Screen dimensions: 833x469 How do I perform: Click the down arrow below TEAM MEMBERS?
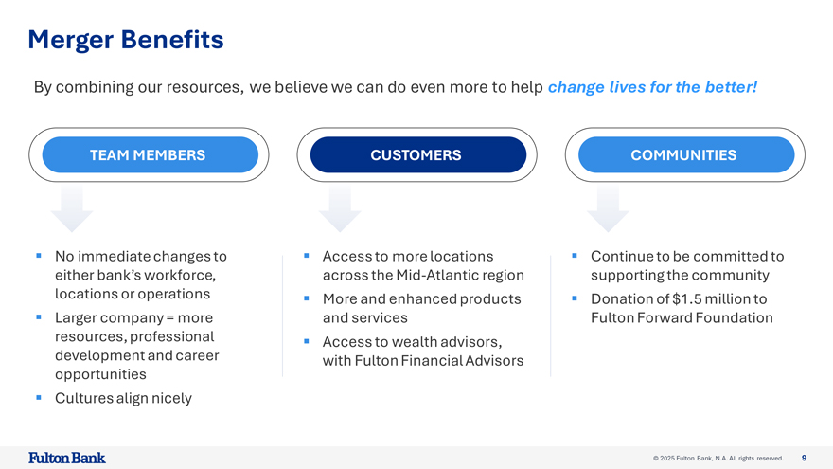coord(72,209)
